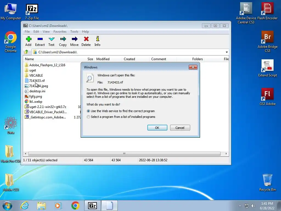The width and height of the screenshot is (281, 211).
Task: Select the fgfg.png file
Action: tap(35, 96)
